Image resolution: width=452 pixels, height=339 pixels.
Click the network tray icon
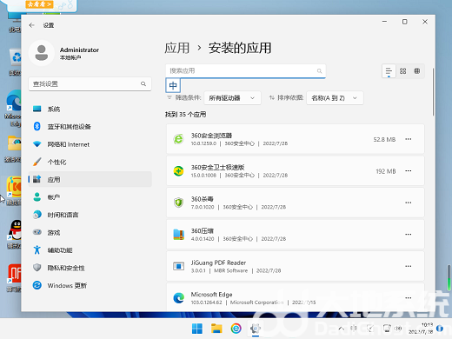(387, 329)
